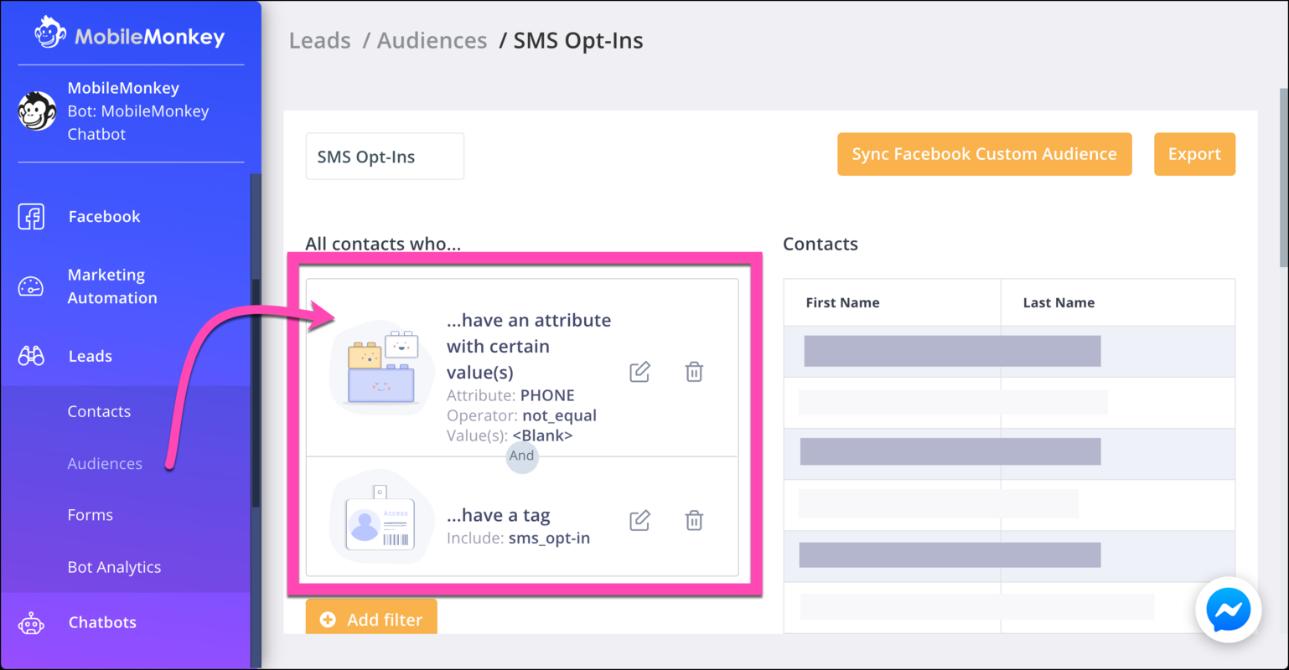The width and height of the screenshot is (1289, 670).
Task: Open Bot Analytics from sidebar
Action: point(114,567)
